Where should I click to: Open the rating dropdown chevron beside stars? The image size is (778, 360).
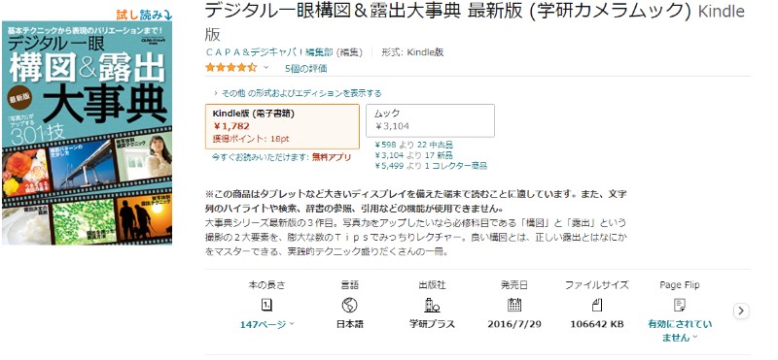(x=265, y=67)
